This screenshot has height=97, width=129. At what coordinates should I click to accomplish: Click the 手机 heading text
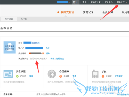click(x=104, y=72)
